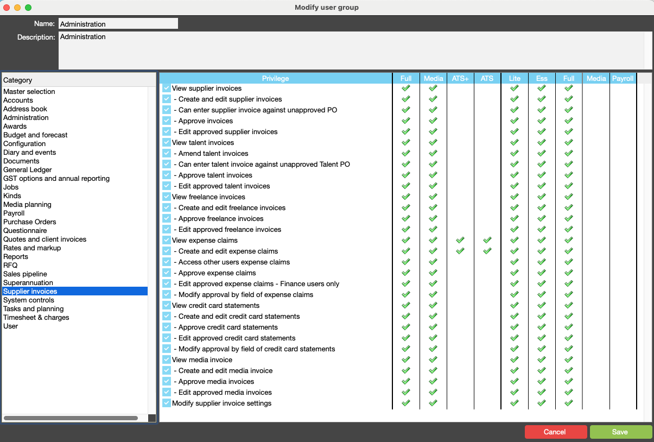Click the ATS tick for Create and edit expense claims
The image size is (654, 442).
[487, 251]
